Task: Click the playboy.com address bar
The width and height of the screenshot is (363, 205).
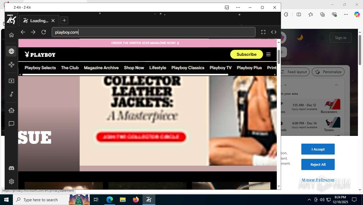Action: 153,32
